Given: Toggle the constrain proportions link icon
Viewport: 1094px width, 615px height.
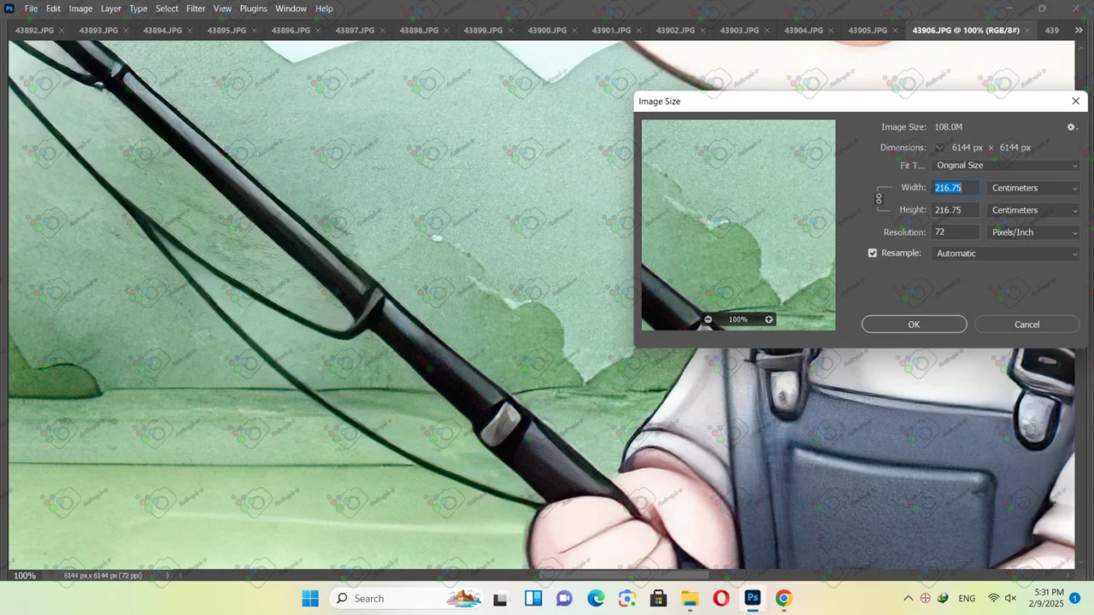Looking at the screenshot, I should pyautogui.click(x=879, y=199).
